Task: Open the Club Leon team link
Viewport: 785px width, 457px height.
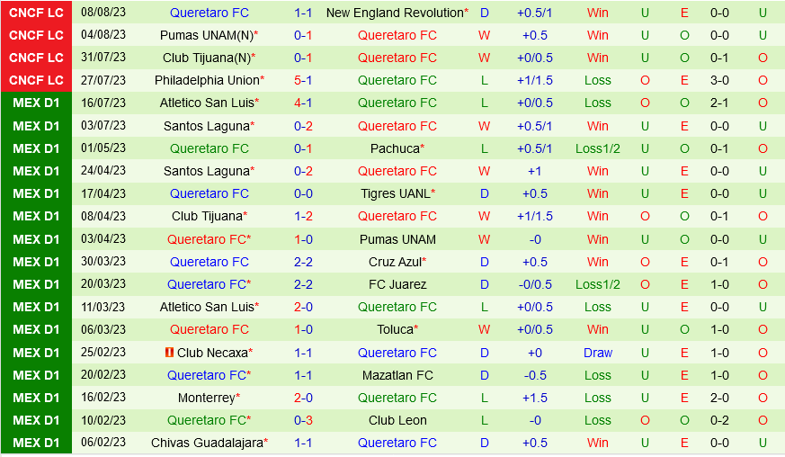Action: tap(397, 420)
